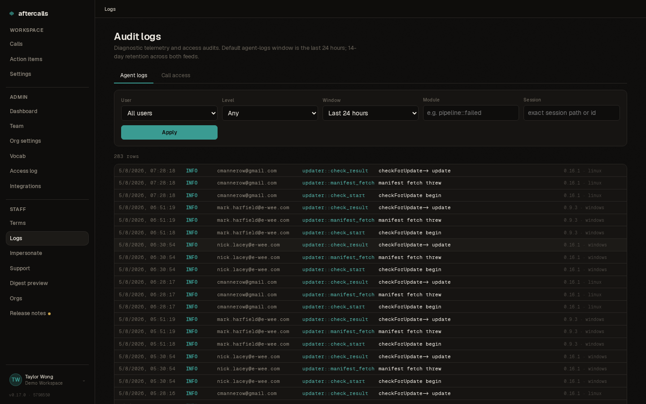Click updater::check_start module at 07:28:18

click(334, 196)
